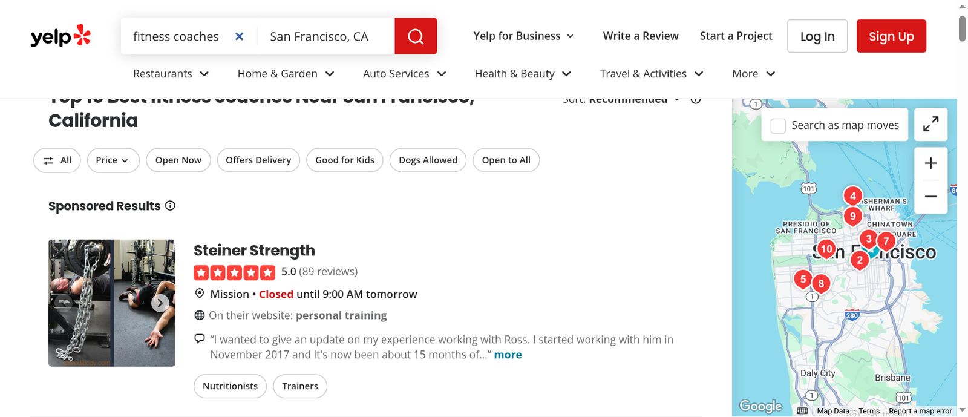Open the Price filter dropdown
Screen dimensions: 968x417
pos(113,160)
